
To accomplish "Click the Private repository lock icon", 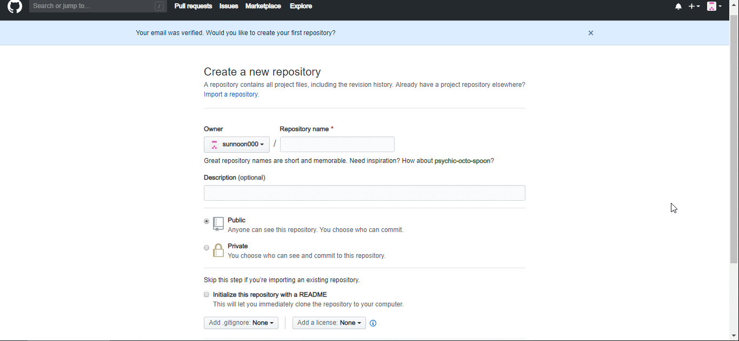I will pos(218,250).
